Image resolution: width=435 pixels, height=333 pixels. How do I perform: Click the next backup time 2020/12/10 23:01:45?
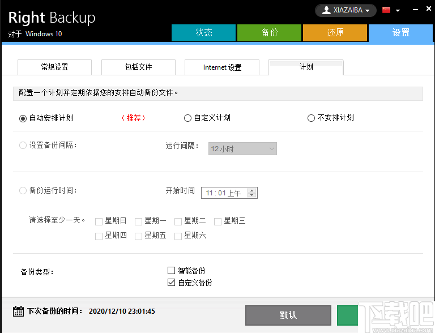[122, 311]
